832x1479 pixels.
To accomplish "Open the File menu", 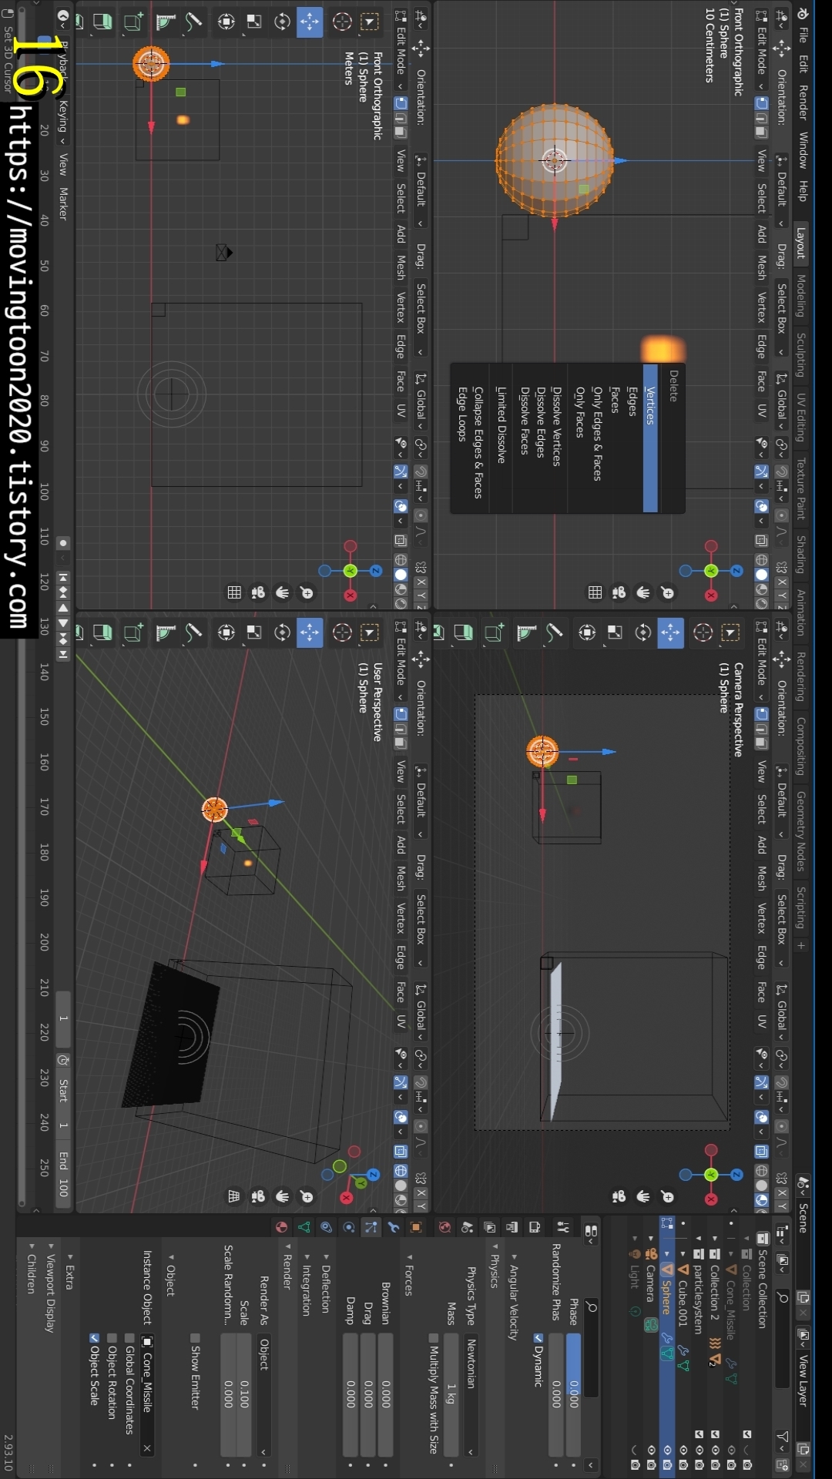I will 803,35.
